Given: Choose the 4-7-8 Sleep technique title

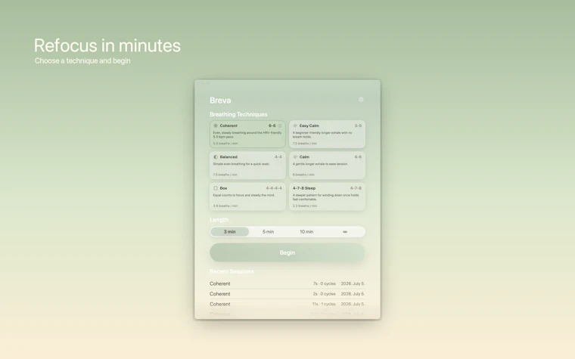Looking at the screenshot, I should coord(304,188).
